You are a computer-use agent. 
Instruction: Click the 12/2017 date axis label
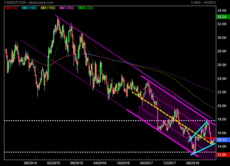(169, 163)
